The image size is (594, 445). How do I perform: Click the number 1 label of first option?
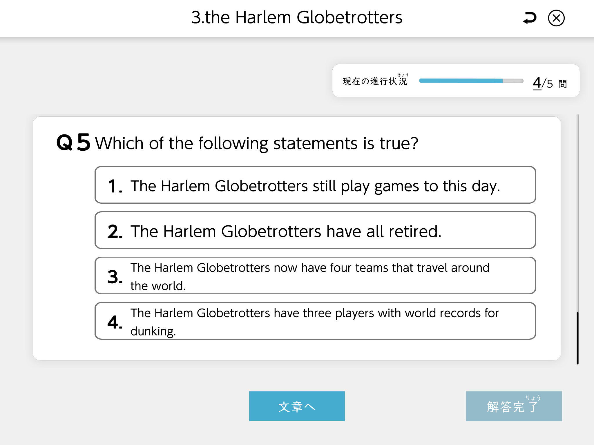click(x=115, y=186)
